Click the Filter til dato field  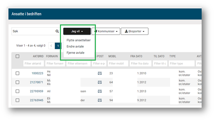pyautogui.click(x=160, y=64)
